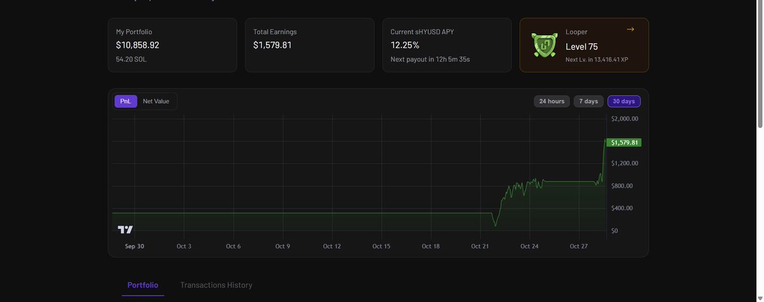Open the Level 75 Looper card
This screenshot has height=302, width=764.
584,45
